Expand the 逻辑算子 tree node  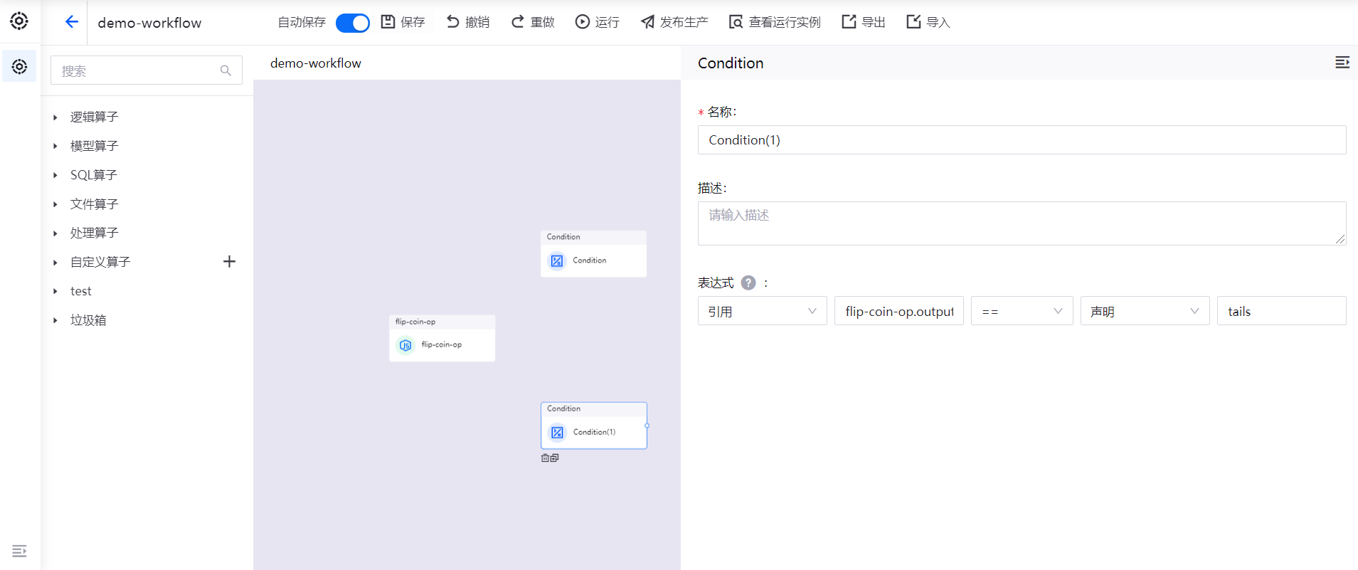[x=55, y=117]
